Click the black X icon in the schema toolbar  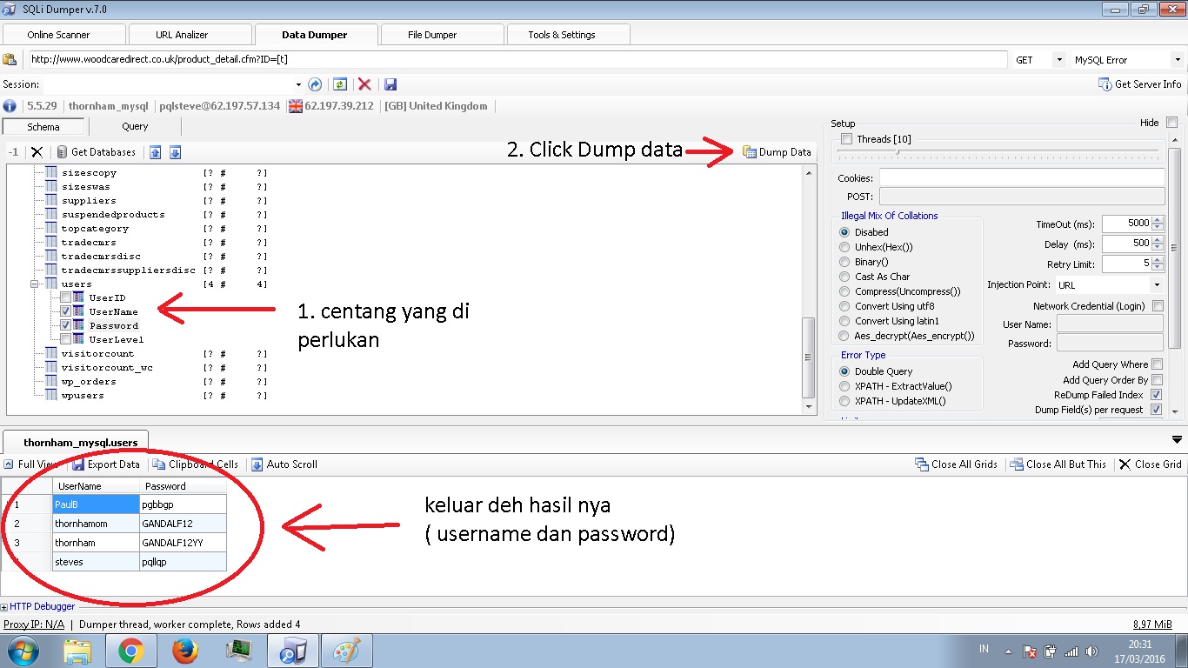(x=37, y=152)
